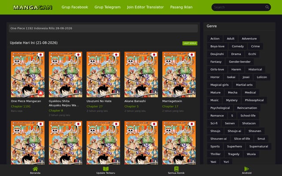Select the Thriller genre tag
Screen dimensions: 282x176
pyautogui.click(x=215, y=154)
